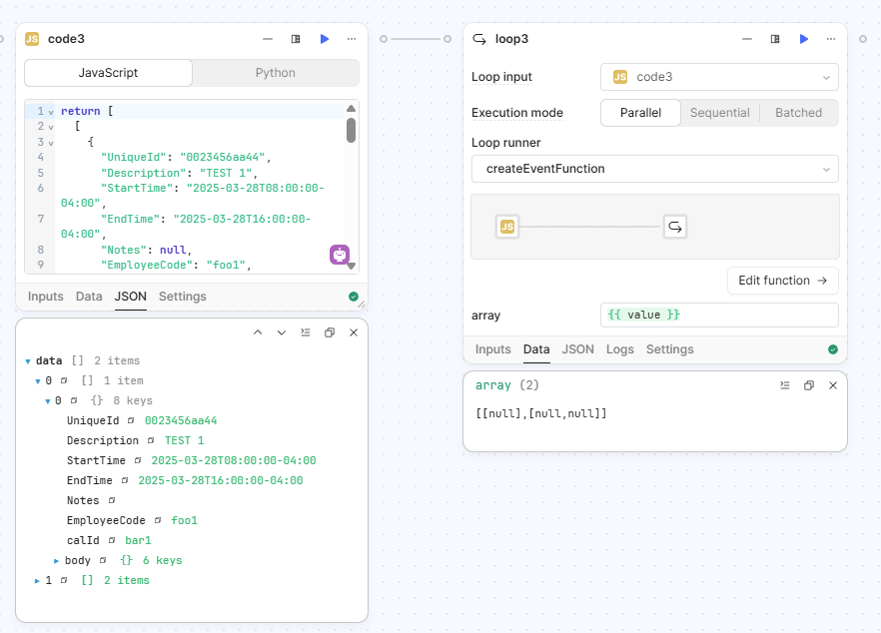Click the UniqueId value 0023456aa44
881x633 pixels.
click(181, 420)
